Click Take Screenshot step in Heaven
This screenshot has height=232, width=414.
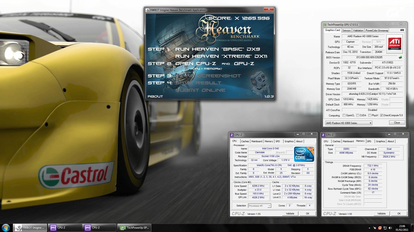pos(208,76)
